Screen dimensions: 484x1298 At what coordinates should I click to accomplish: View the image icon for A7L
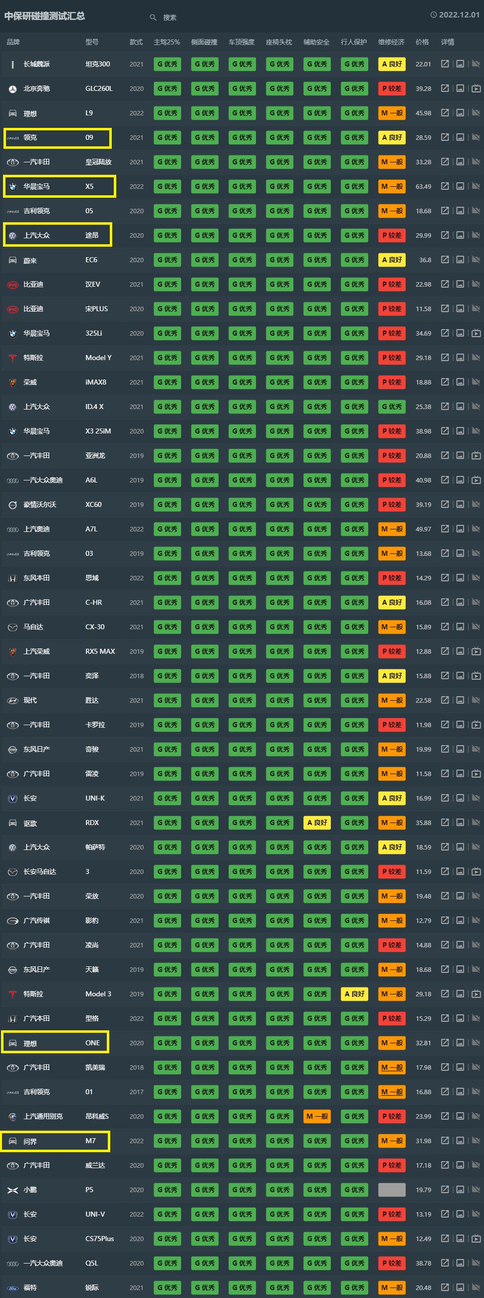point(460,529)
